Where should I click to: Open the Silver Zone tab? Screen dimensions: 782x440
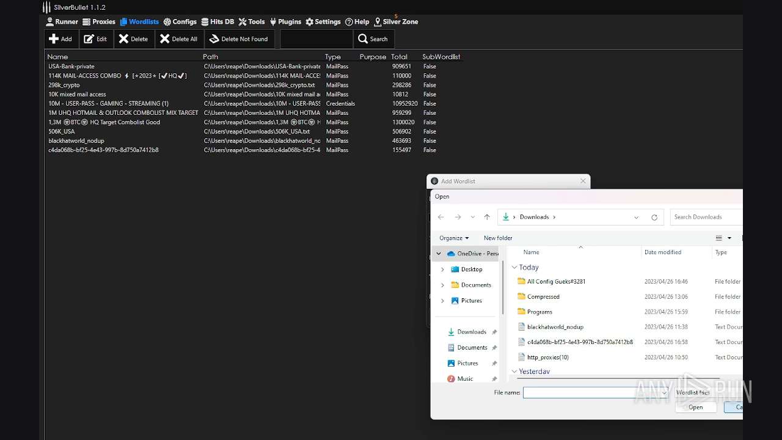[x=396, y=21]
